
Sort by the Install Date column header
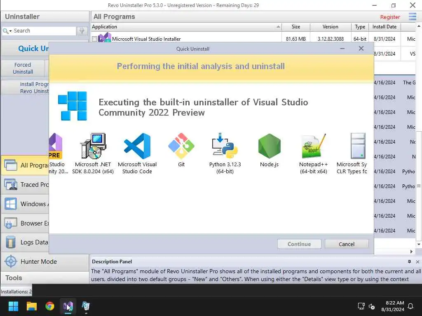click(x=384, y=27)
